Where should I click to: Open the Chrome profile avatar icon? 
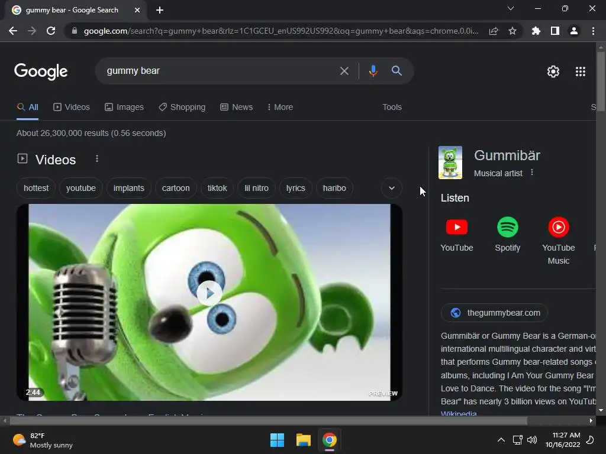(x=574, y=31)
